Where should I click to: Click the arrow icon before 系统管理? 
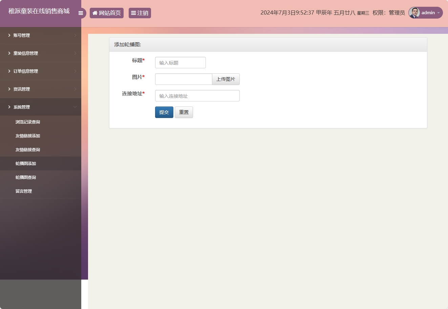(x=9, y=107)
